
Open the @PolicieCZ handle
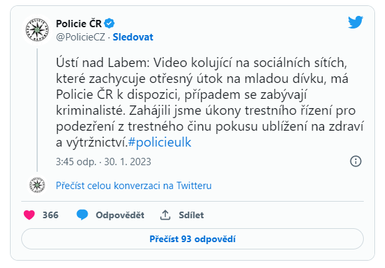pos(80,37)
